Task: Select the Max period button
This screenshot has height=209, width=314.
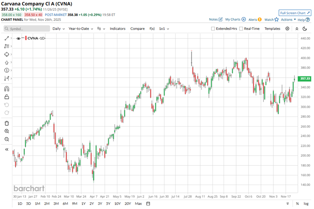Action: click(x=138, y=204)
